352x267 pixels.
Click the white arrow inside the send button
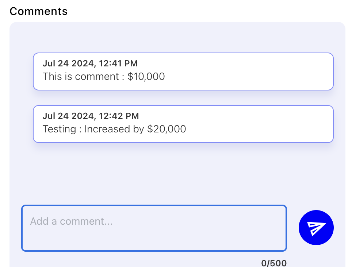tap(316, 228)
